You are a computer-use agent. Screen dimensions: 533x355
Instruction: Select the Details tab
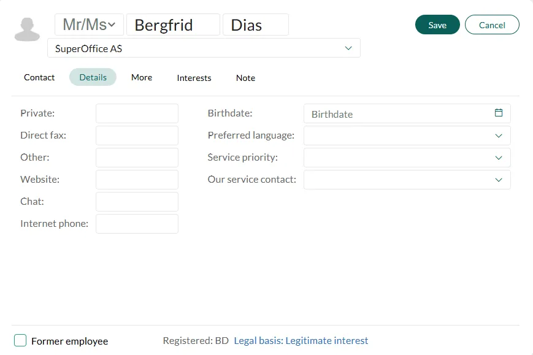coord(93,77)
